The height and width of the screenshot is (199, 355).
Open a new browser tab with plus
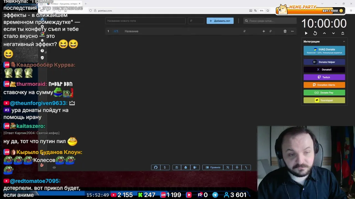click(x=86, y=4)
